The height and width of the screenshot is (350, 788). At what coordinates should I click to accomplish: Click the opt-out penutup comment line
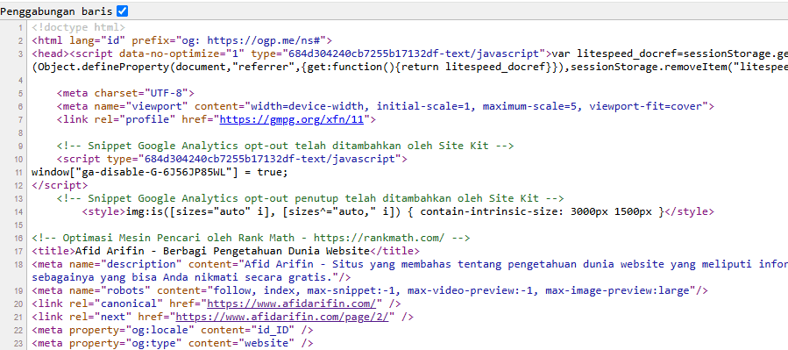pyautogui.click(x=310, y=198)
